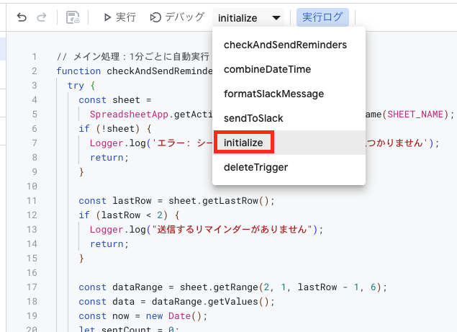The width and height of the screenshot is (457, 332).
Task: Click the 'return' statement on line 8
Action: pyautogui.click(x=109, y=158)
